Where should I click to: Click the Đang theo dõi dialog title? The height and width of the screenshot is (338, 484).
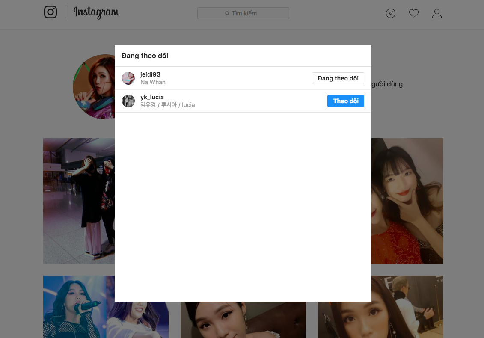pyautogui.click(x=145, y=56)
